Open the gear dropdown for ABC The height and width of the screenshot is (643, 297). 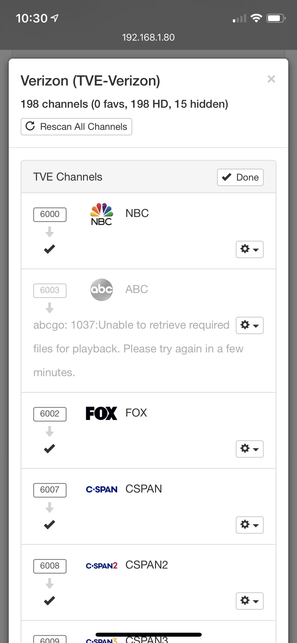pos(249,325)
